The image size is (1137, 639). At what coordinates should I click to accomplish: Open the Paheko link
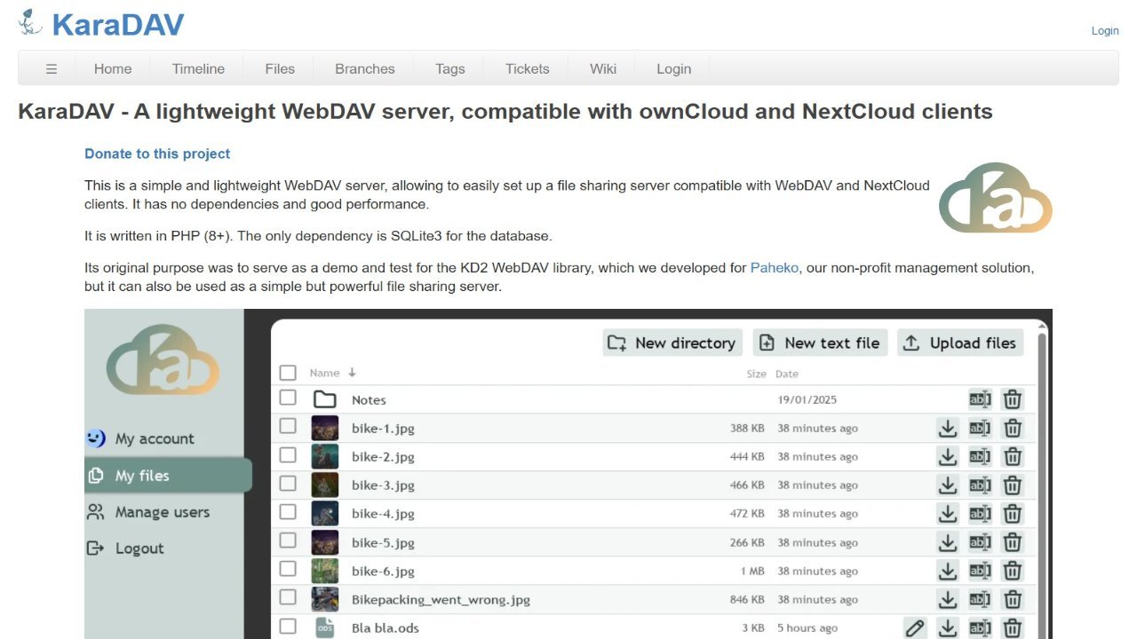tap(775, 267)
